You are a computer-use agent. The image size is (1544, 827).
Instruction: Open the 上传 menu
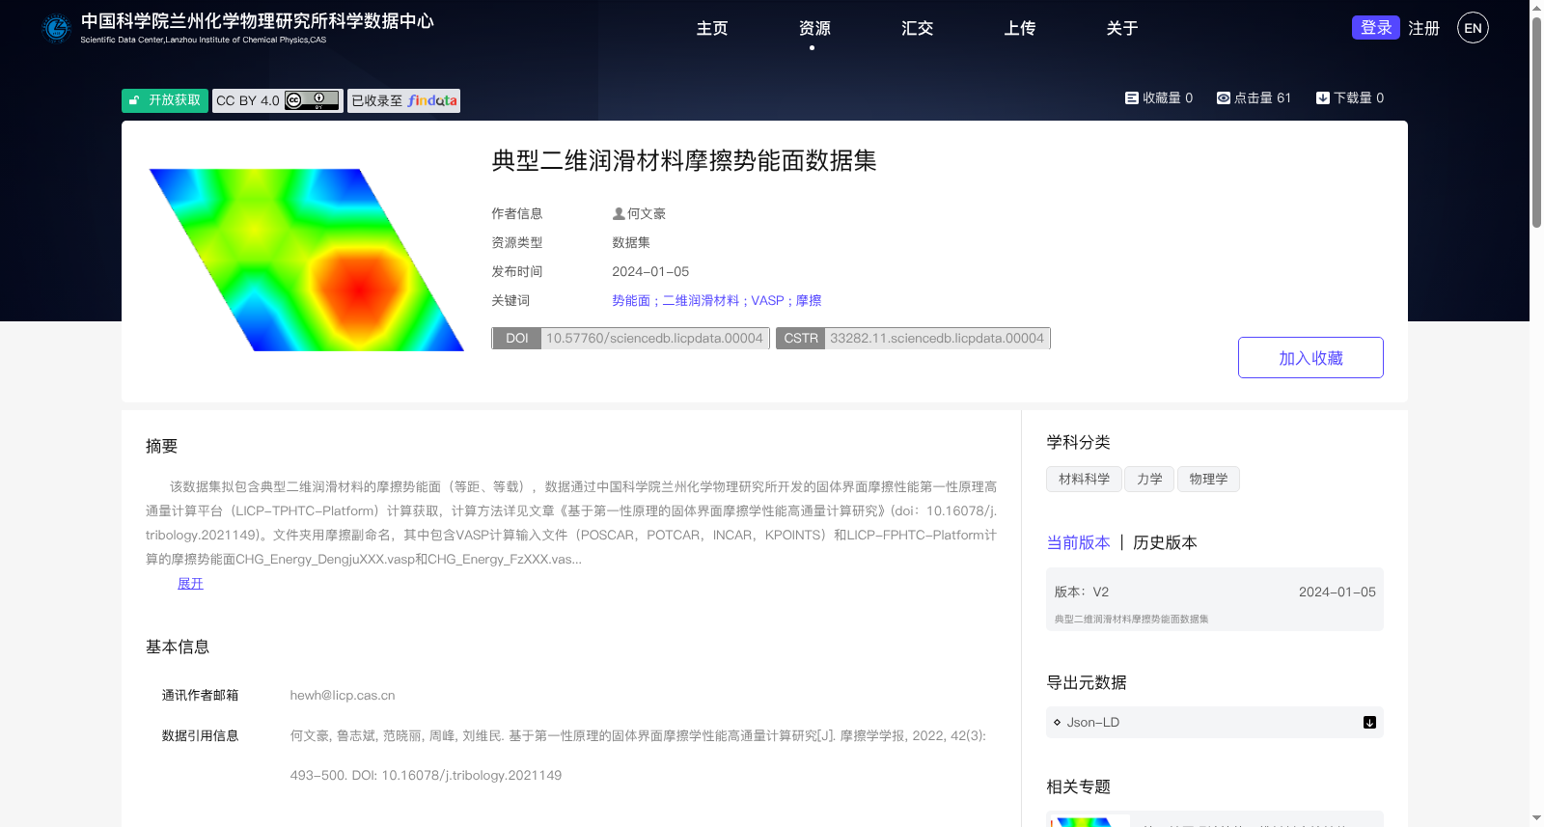1019,28
